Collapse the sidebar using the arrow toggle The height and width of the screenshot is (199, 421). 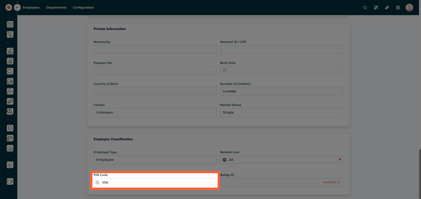[17, 8]
